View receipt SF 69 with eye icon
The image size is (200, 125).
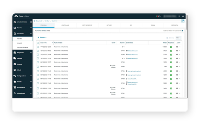(177, 55)
